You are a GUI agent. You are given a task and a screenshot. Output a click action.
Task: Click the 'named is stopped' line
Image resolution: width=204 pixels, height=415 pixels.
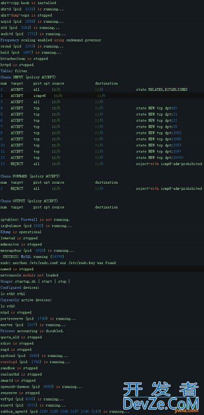[x=17, y=269]
